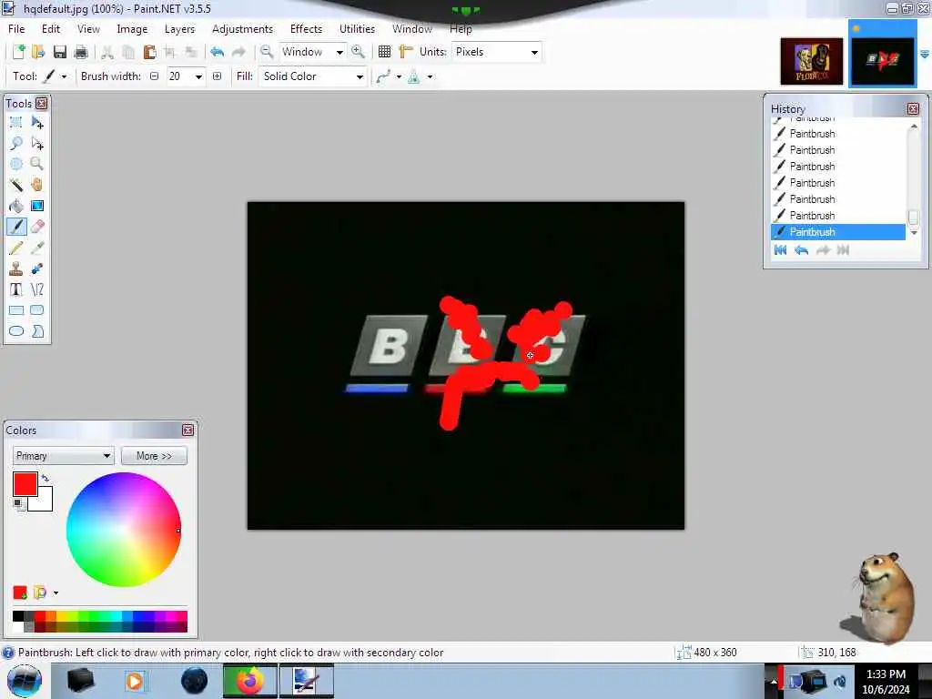The image size is (932, 699).
Task: Select the Move Selection tool
Action: (x=36, y=143)
